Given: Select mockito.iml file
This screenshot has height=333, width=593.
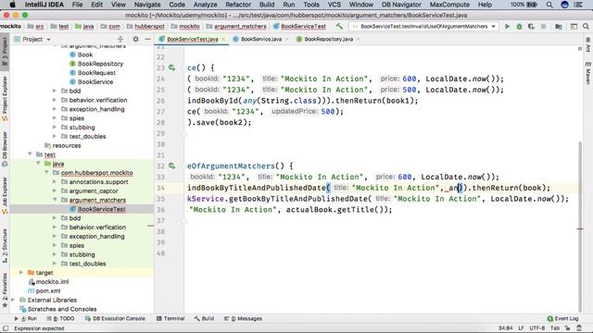Looking at the screenshot, I should (x=52, y=281).
